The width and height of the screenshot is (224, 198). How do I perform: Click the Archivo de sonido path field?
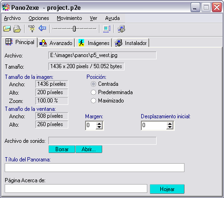pyautogui.click(x=102, y=141)
